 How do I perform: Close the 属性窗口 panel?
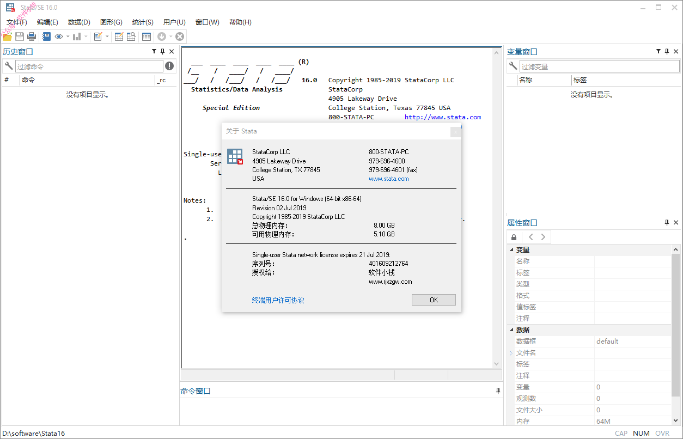tap(676, 223)
